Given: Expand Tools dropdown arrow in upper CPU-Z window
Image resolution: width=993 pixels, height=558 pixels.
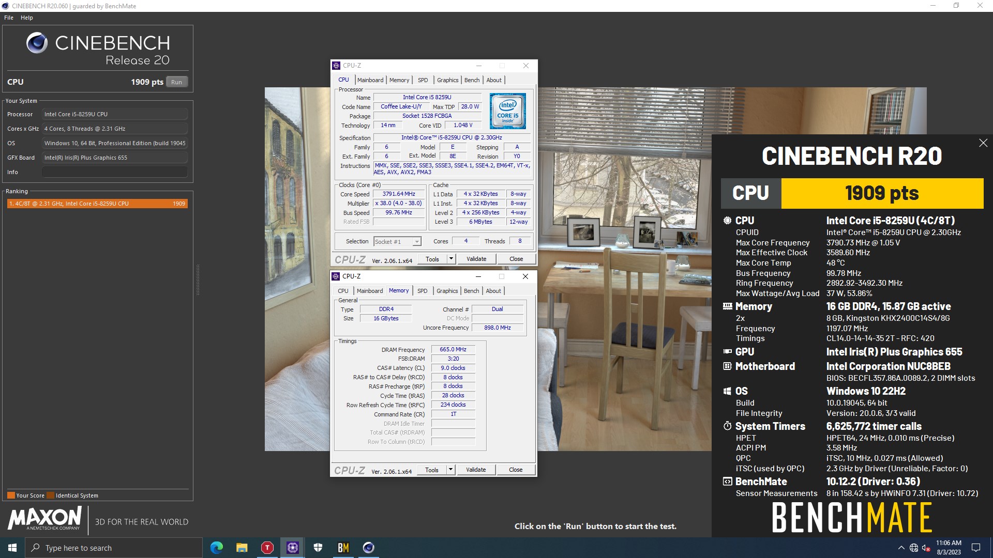Looking at the screenshot, I should (x=451, y=259).
